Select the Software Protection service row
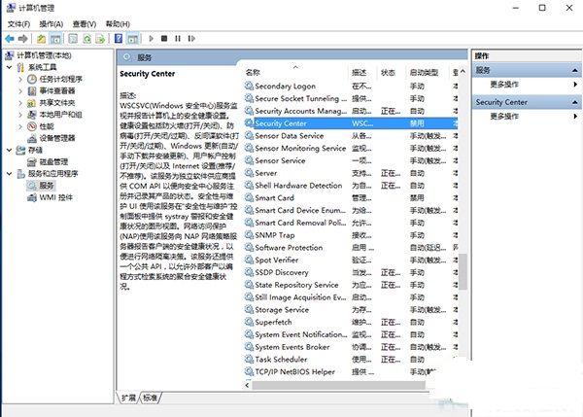Viewport: 583px width, 417px height. tap(351, 247)
